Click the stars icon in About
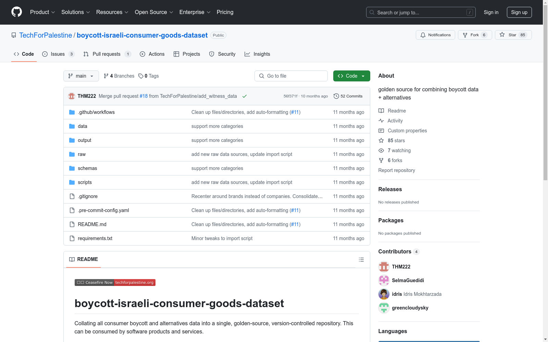The height and width of the screenshot is (342, 548). [x=381, y=141]
